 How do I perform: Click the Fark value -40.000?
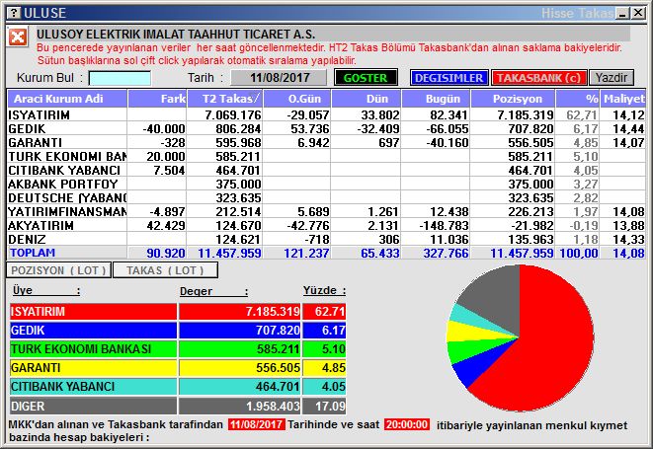pyautogui.click(x=164, y=129)
